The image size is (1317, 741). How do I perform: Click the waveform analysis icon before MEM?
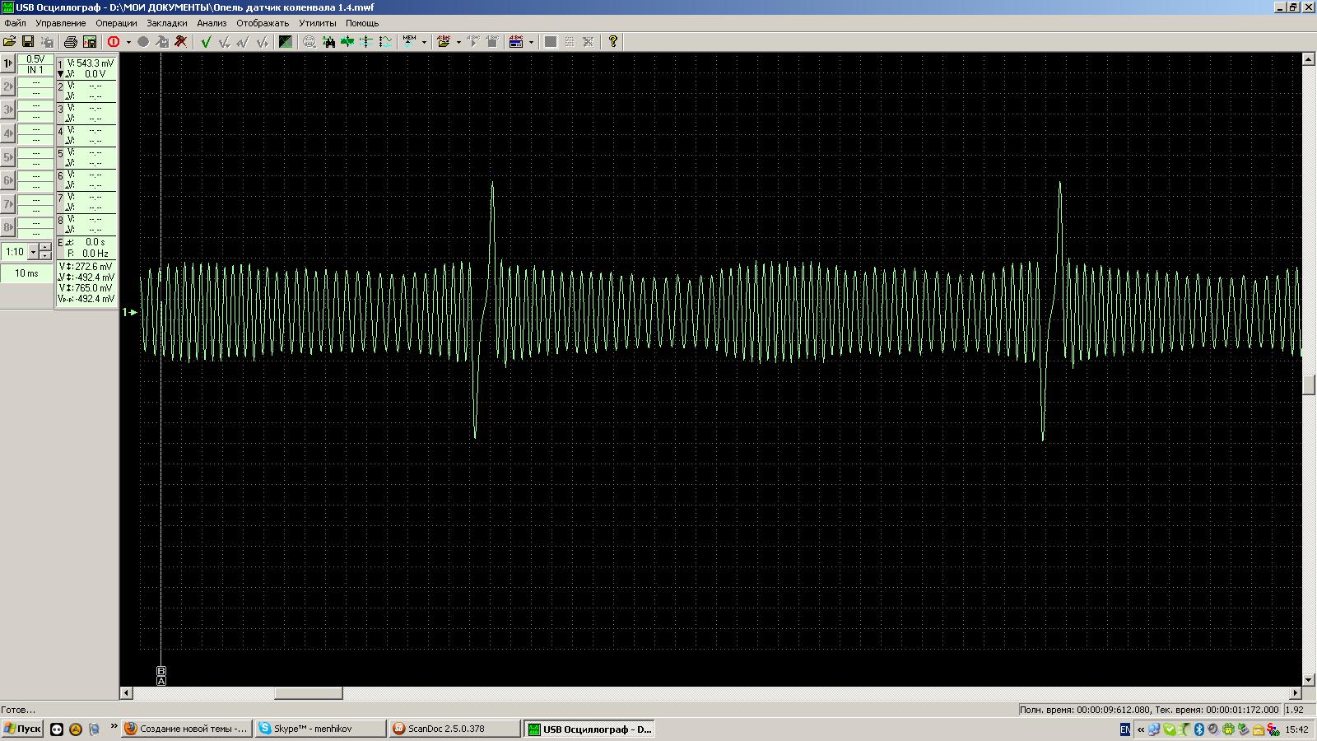tap(385, 41)
